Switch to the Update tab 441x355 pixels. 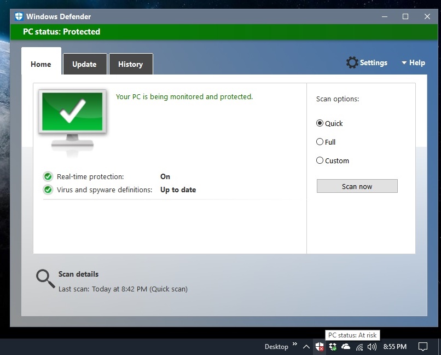(85, 64)
